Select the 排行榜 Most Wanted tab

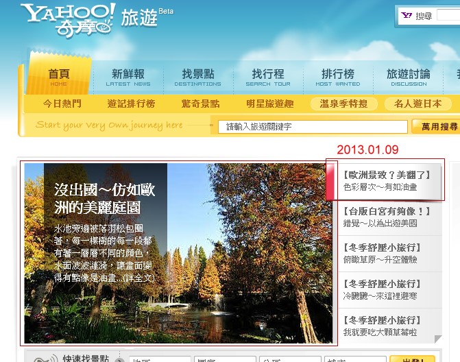pos(338,77)
